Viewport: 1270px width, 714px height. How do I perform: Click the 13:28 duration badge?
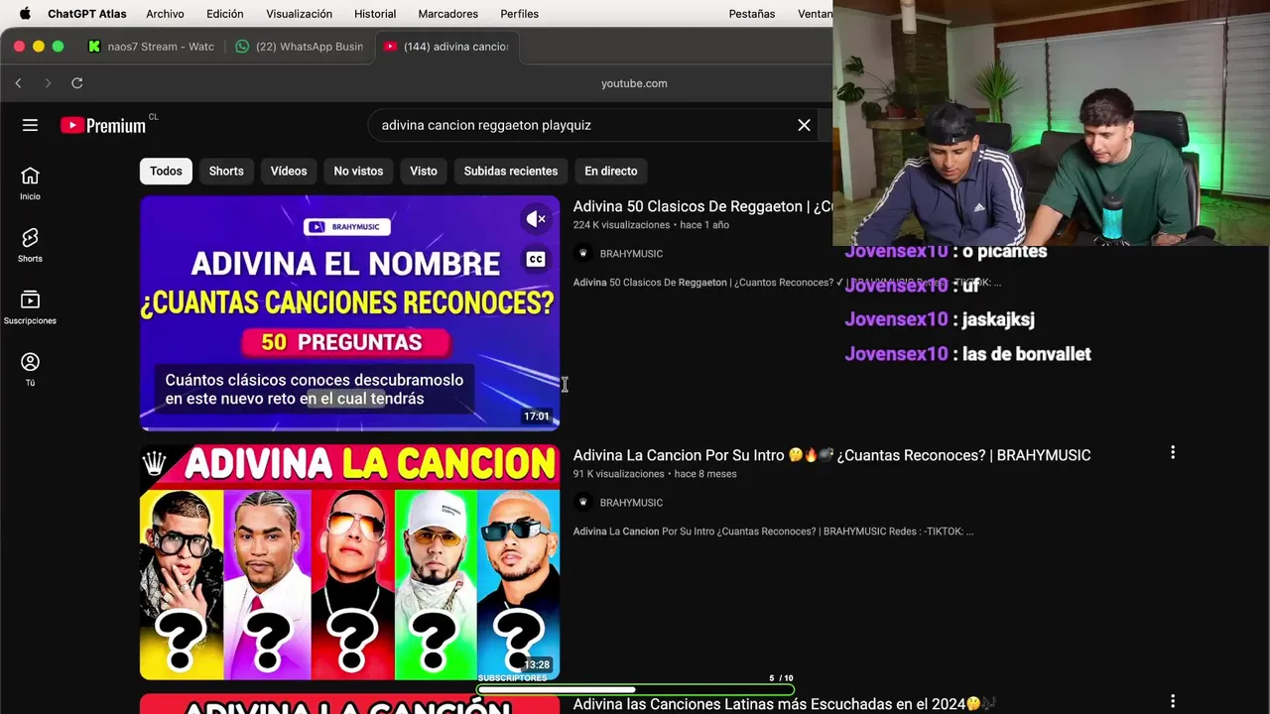[537, 664]
